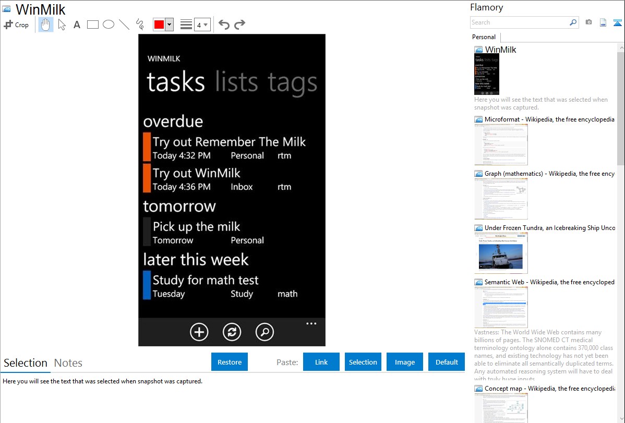Select the Crop tool

(16, 25)
